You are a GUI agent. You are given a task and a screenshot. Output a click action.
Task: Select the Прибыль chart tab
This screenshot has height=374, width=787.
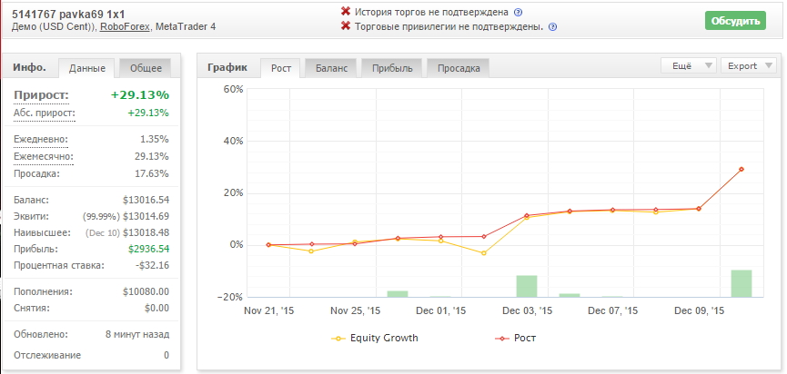pos(392,68)
